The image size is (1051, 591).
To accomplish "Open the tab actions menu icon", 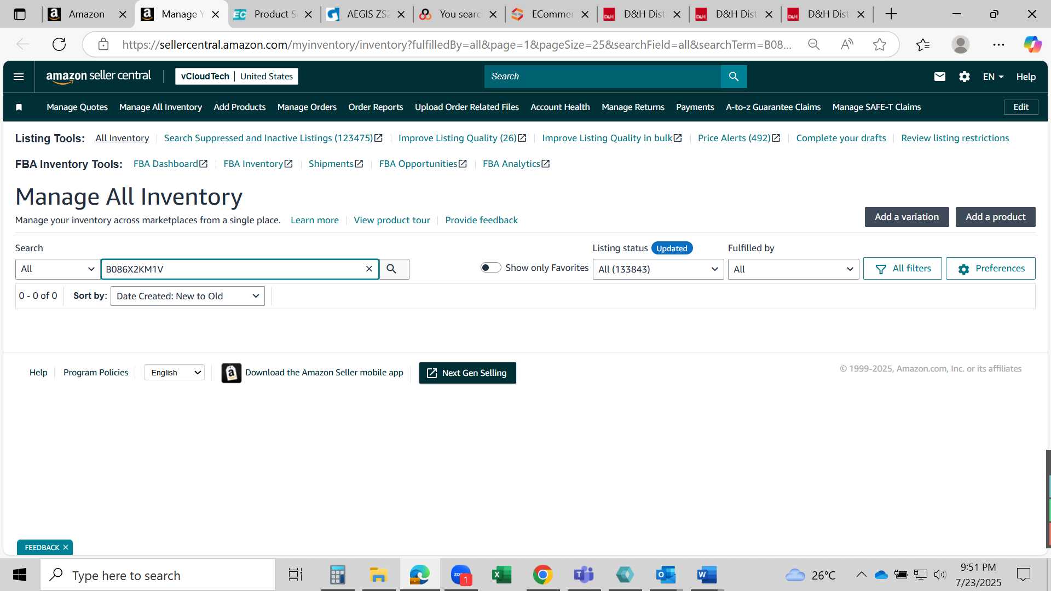I will point(20,14).
